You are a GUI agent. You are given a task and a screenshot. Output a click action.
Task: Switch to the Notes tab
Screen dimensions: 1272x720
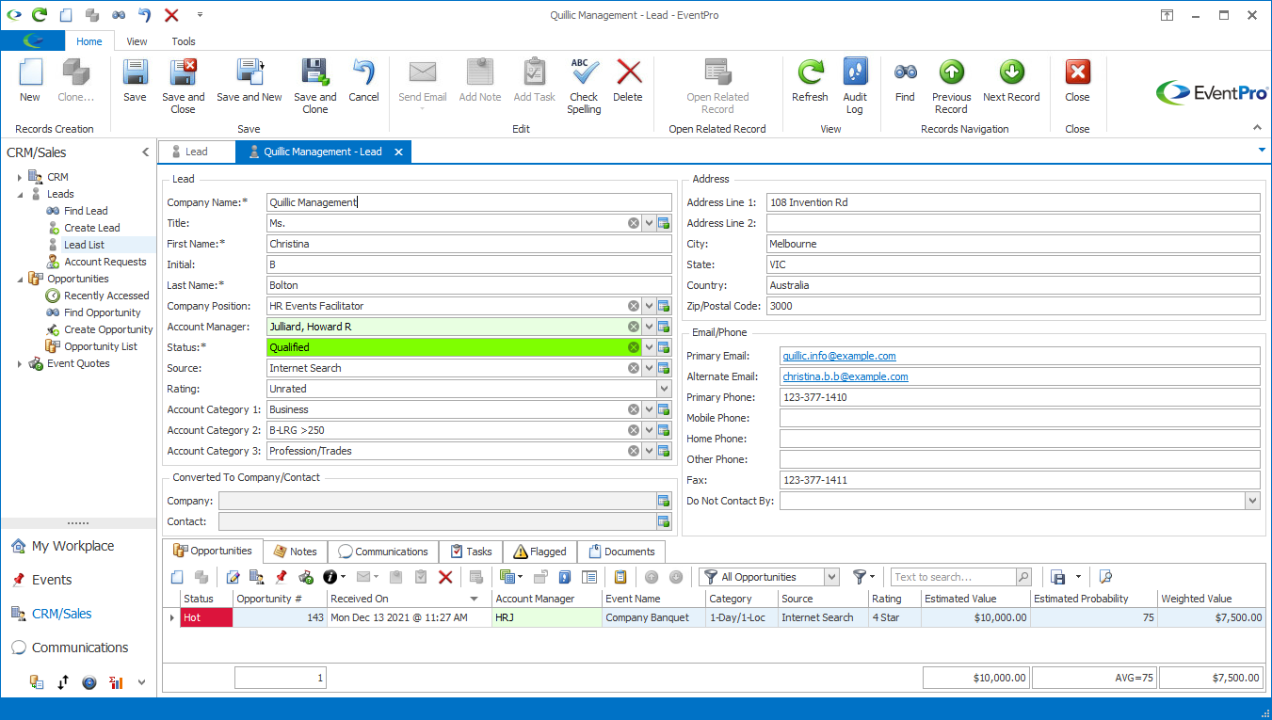[295, 552]
